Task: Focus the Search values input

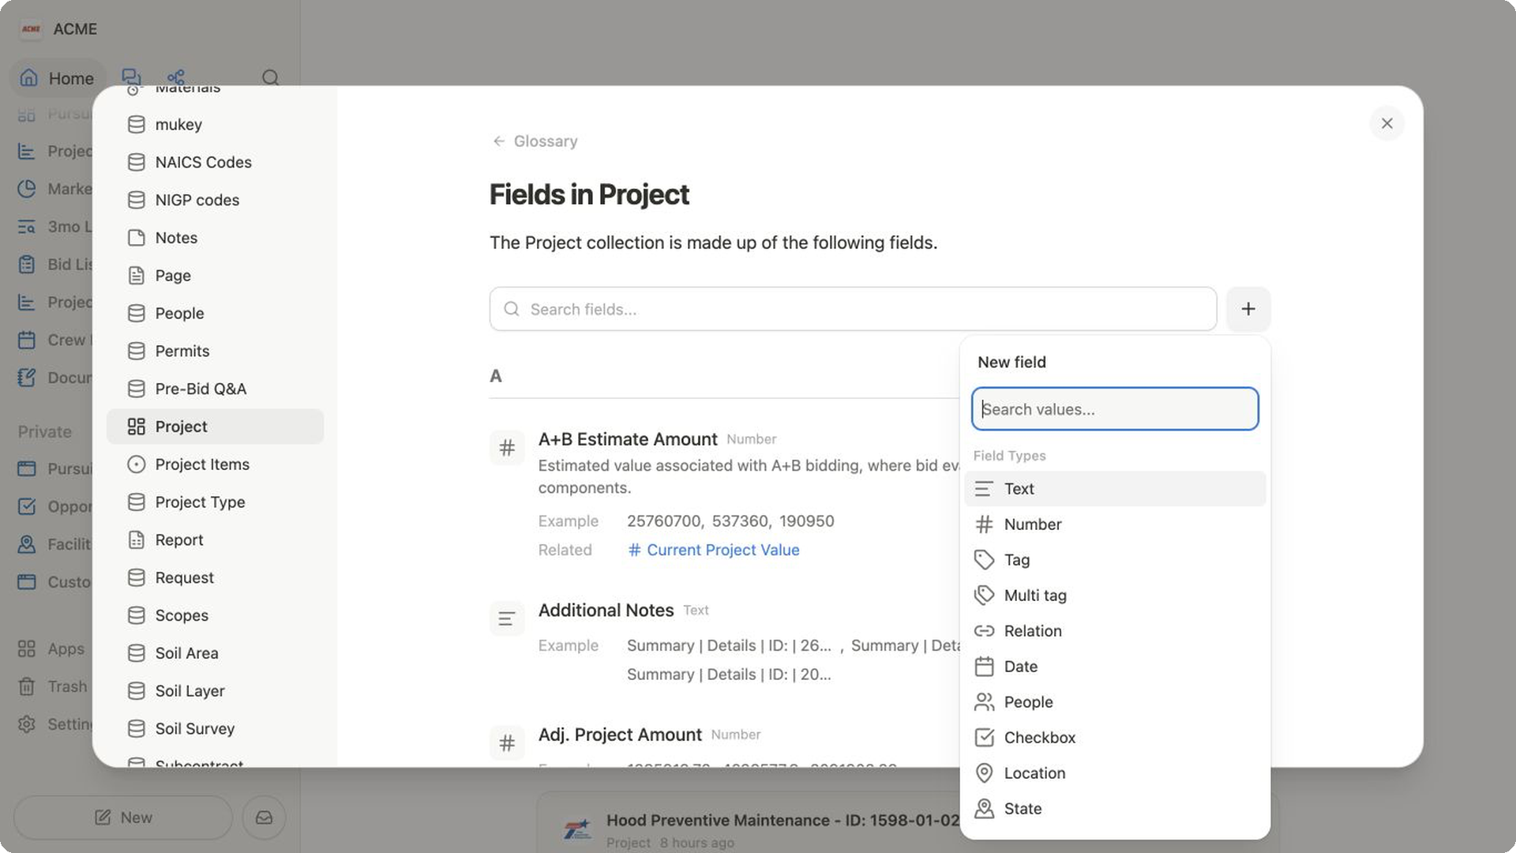Action: tap(1114, 409)
